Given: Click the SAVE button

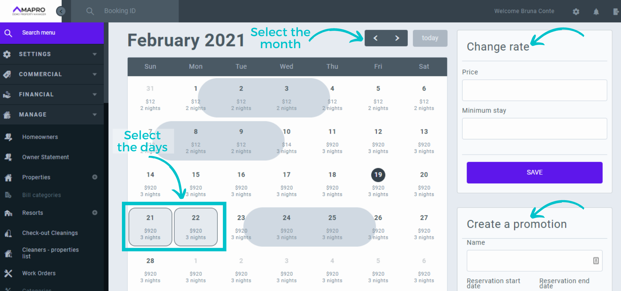Looking at the screenshot, I should [x=534, y=172].
